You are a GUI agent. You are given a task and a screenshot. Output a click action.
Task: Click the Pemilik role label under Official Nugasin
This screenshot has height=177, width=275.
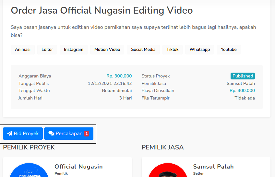tap(61, 173)
